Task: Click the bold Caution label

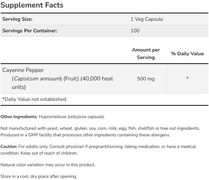Action: 9,147
